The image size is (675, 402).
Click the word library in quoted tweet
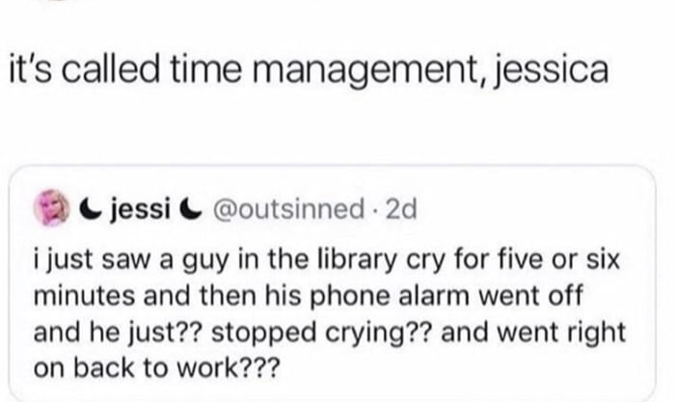(x=357, y=260)
